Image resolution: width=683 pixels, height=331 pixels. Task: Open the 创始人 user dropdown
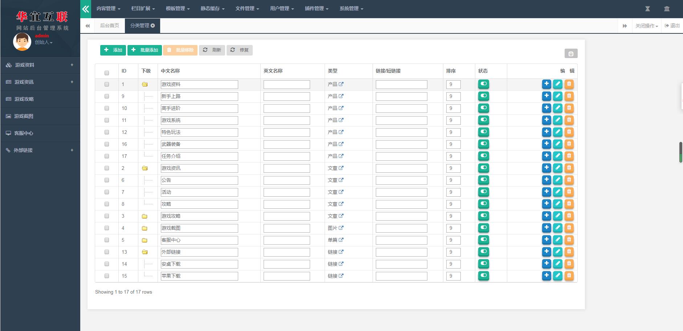pyautogui.click(x=44, y=42)
